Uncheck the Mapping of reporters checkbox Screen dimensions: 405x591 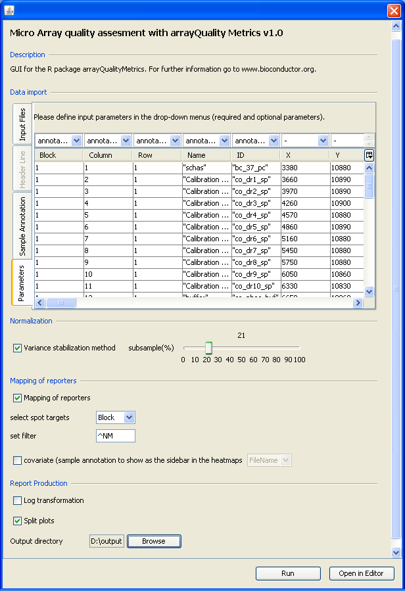pyautogui.click(x=17, y=398)
